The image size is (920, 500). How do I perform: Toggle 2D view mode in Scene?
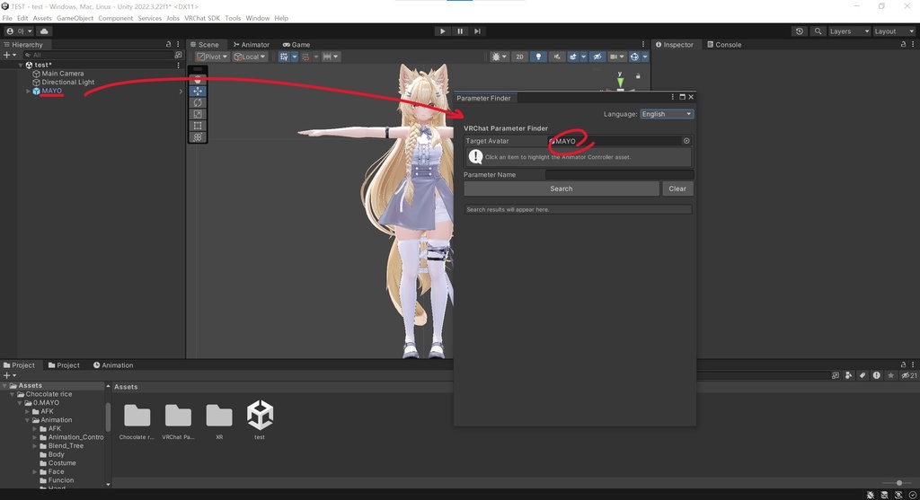[519, 57]
